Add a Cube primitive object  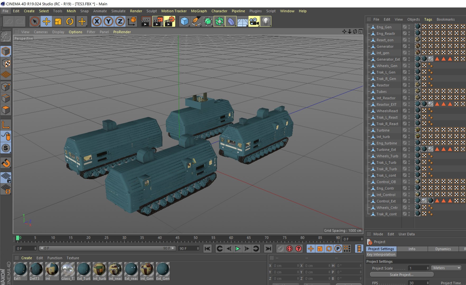[x=184, y=21]
